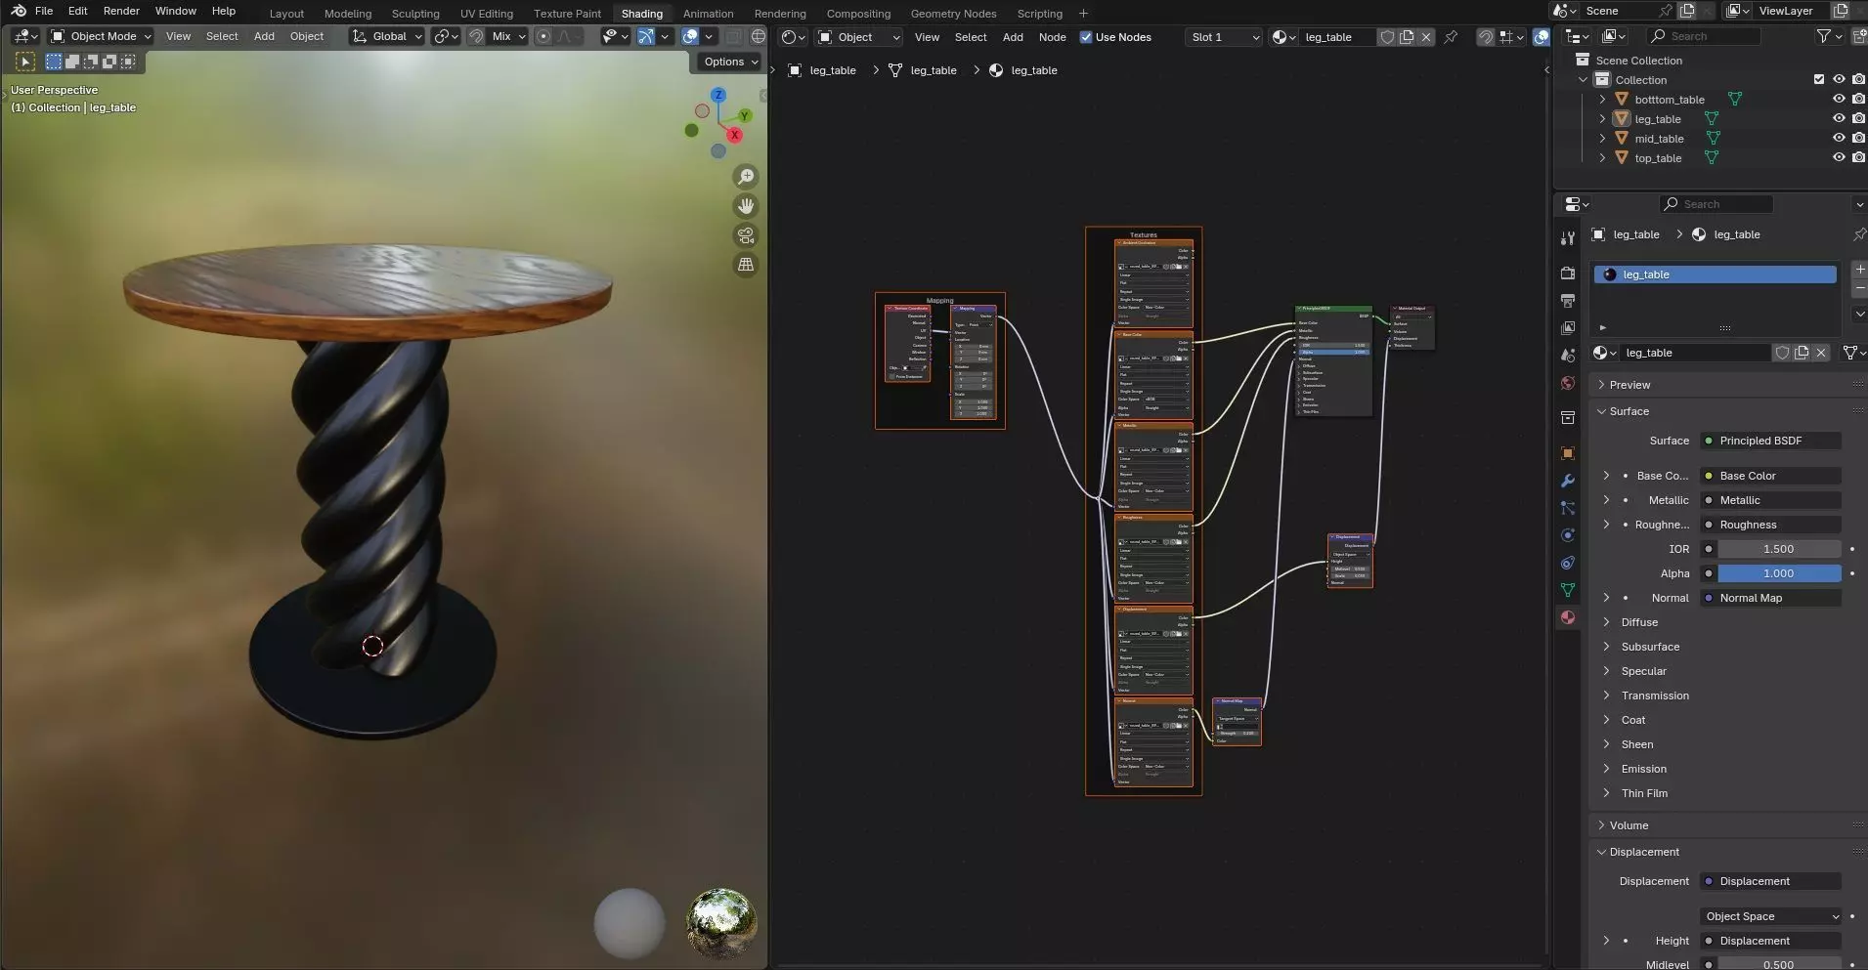Open the Object properties tab icon
1868x970 pixels.
pos(1568,453)
